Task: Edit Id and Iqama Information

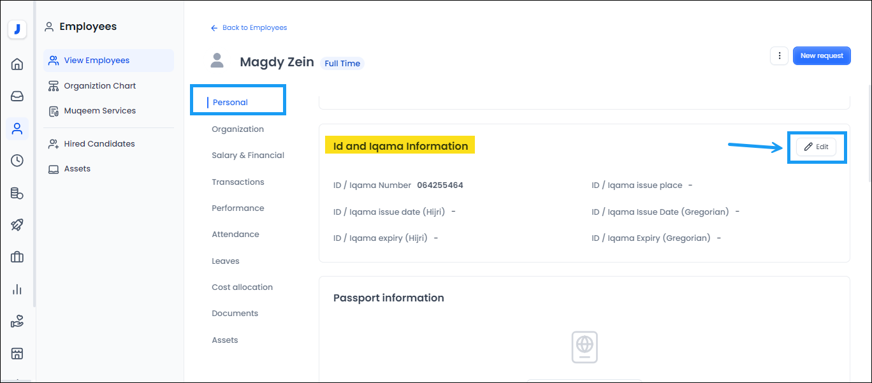Action: point(816,147)
